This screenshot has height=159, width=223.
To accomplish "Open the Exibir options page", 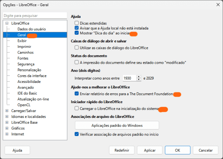I will tap(22, 41).
